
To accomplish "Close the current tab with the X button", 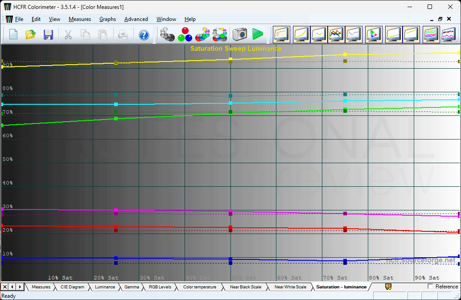I will (5, 287).
